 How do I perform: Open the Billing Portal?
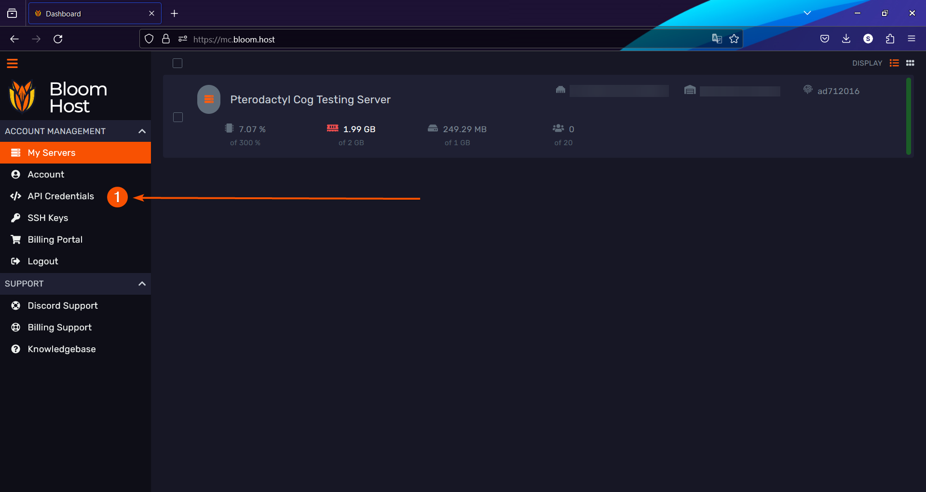(x=75, y=239)
